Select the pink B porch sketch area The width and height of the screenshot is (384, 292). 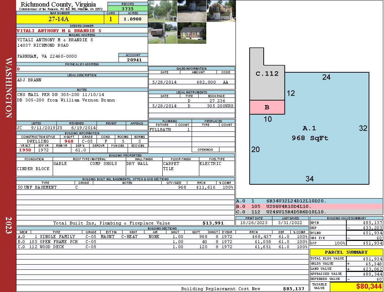[267, 107]
